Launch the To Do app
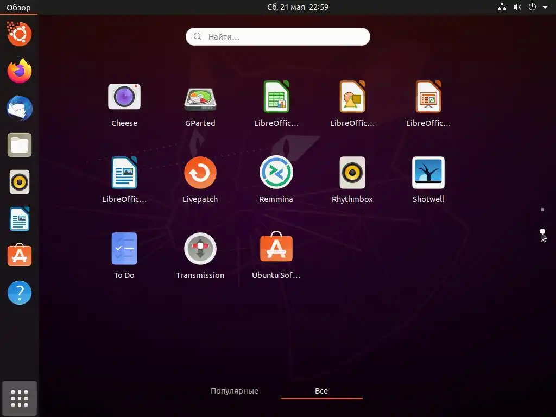Viewport: 556px width, 417px height. [x=124, y=249]
